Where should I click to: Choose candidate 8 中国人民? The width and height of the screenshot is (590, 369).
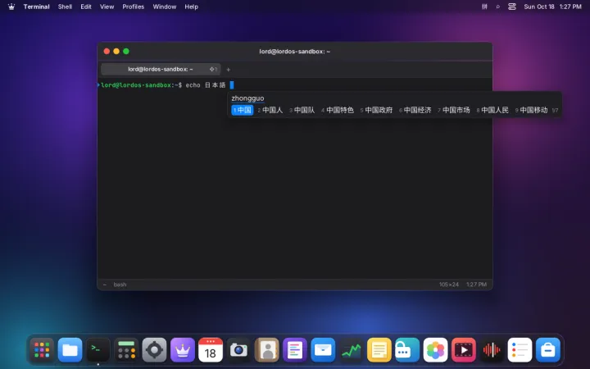pos(492,110)
